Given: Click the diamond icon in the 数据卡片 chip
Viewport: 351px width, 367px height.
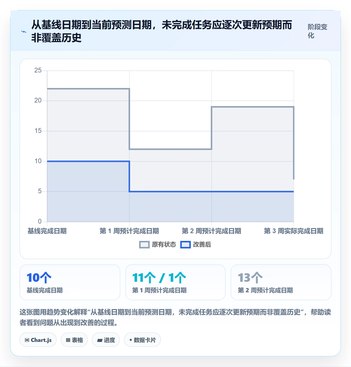Looking at the screenshot, I should 131,340.
